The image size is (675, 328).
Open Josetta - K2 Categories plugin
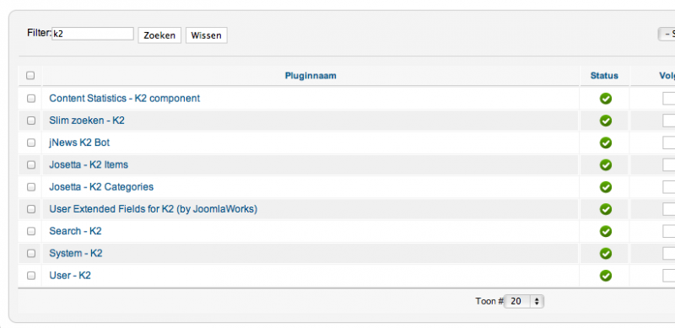tap(101, 187)
